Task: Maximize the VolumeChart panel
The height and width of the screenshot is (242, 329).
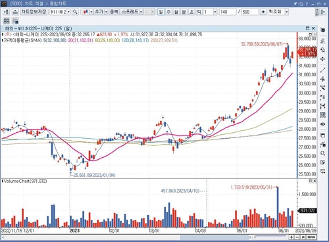Action: (311, 181)
